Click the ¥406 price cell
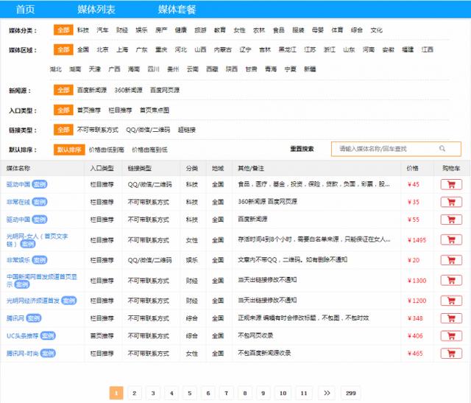This screenshot has width=471, height=403. (x=415, y=336)
